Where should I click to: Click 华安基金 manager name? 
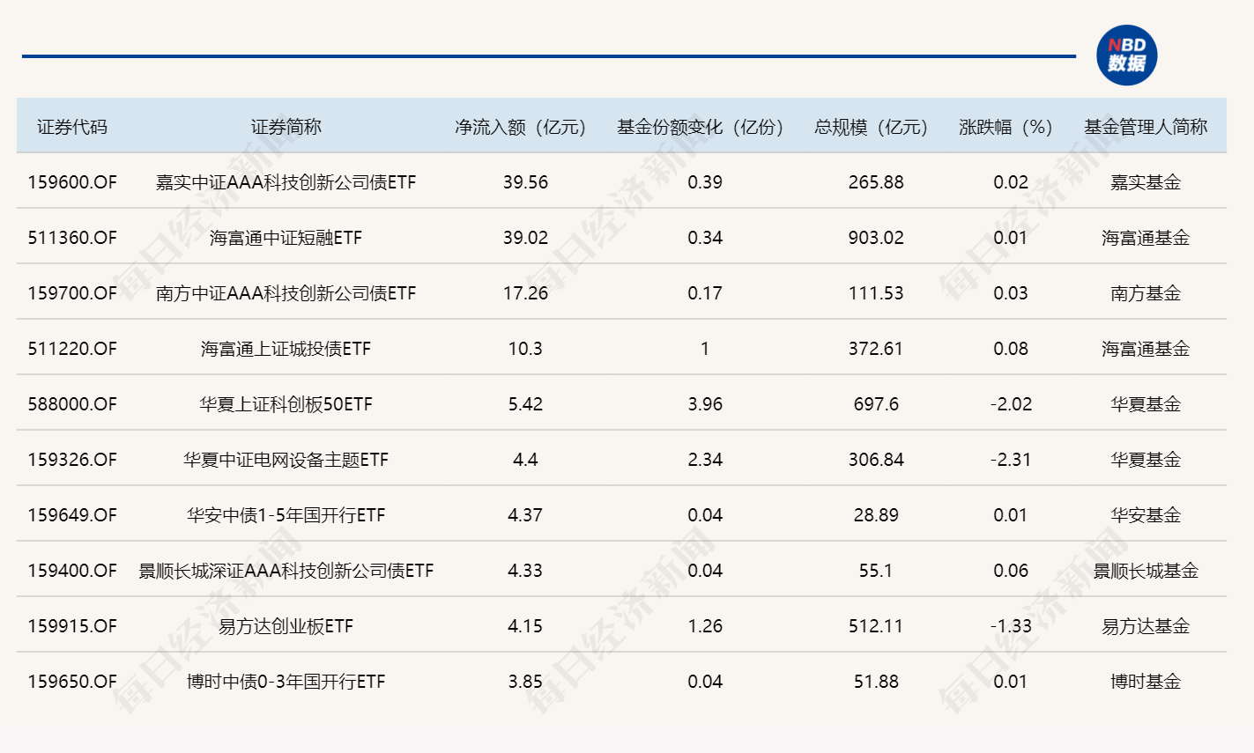point(1145,515)
